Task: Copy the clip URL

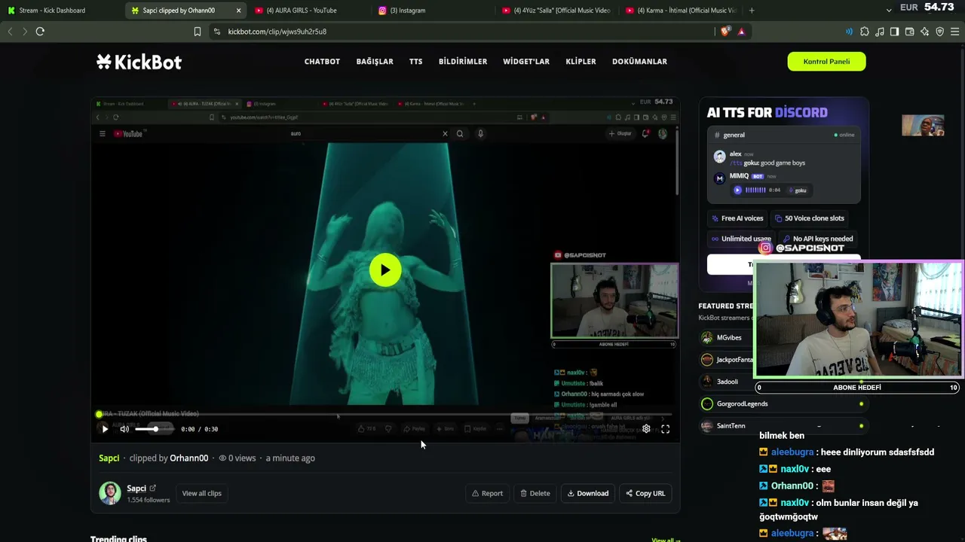Action: click(x=645, y=494)
